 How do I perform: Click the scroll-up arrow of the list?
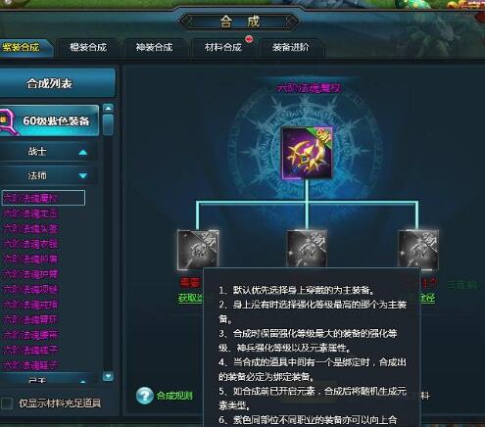coord(108,108)
